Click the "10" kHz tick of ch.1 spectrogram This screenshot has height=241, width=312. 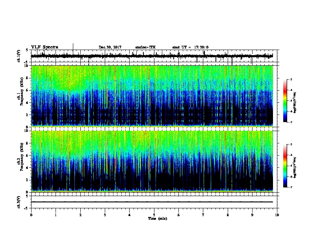pyautogui.click(x=26, y=66)
